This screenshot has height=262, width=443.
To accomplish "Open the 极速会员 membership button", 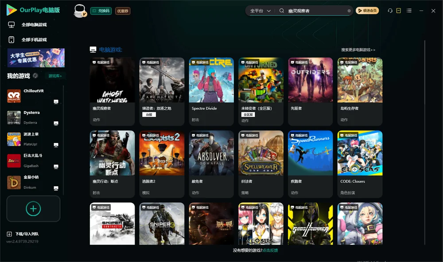I will [367, 11].
